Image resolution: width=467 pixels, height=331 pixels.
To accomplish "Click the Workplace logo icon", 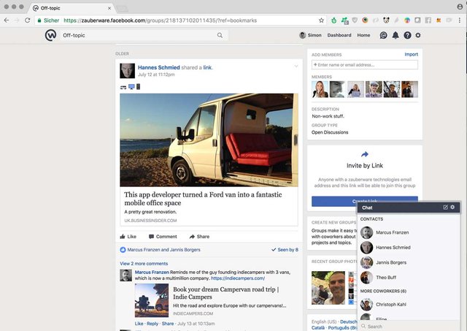I will [50, 35].
